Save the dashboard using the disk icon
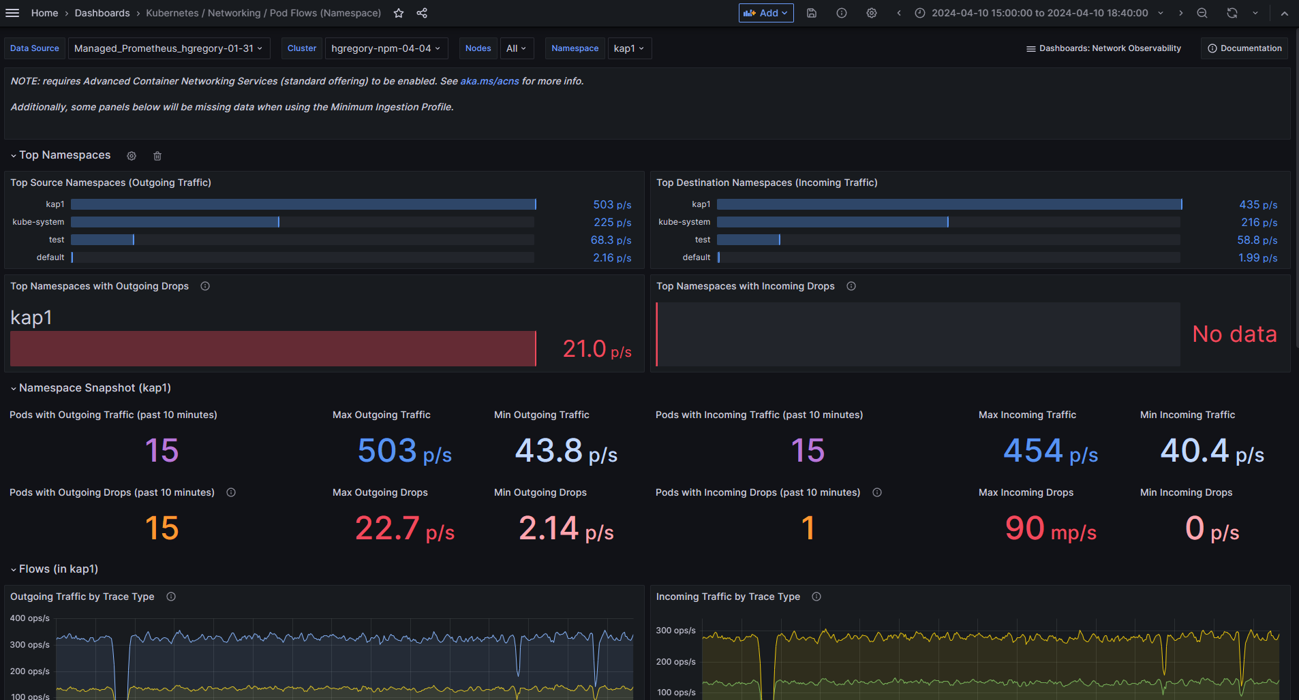Image resolution: width=1299 pixels, height=700 pixels. (x=811, y=13)
